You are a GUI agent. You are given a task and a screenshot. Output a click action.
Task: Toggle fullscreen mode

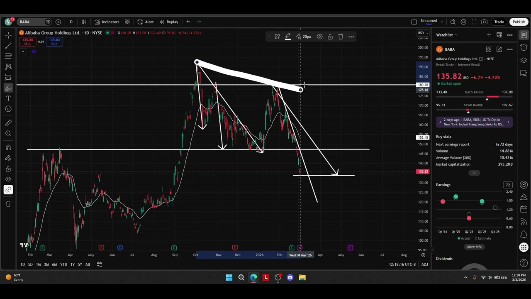coord(474,22)
